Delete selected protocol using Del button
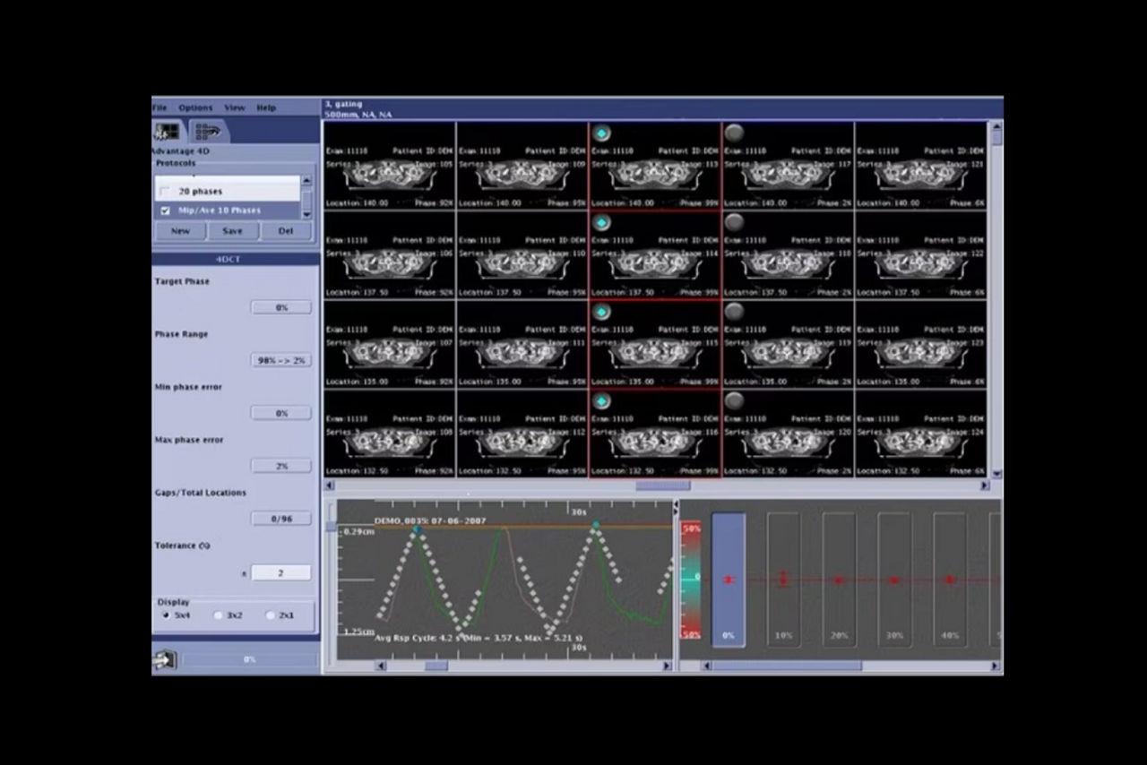Screen dimensions: 1147x765 tap(285, 230)
